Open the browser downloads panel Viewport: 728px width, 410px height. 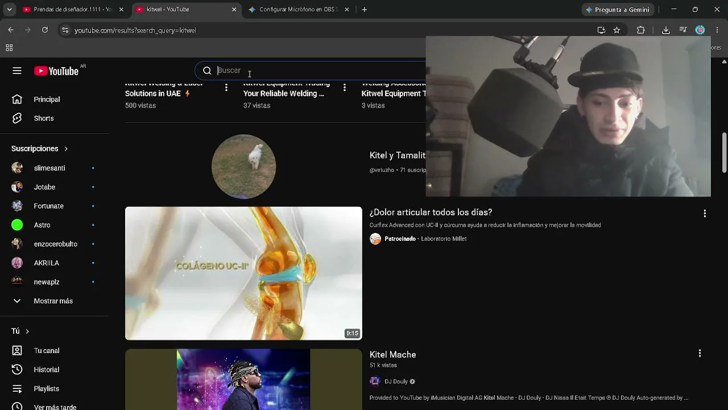click(x=666, y=30)
